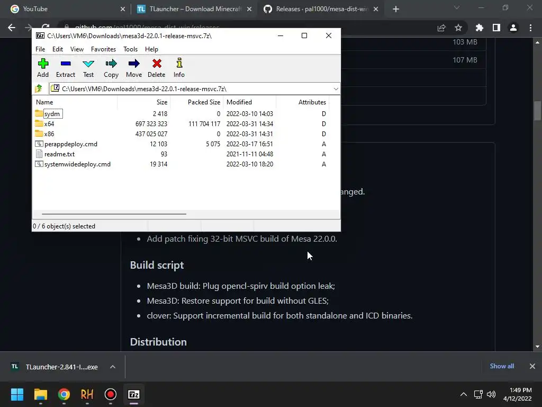Open File menu in 7-Zip
The image size is (542, 407).
tap(40, 49)
